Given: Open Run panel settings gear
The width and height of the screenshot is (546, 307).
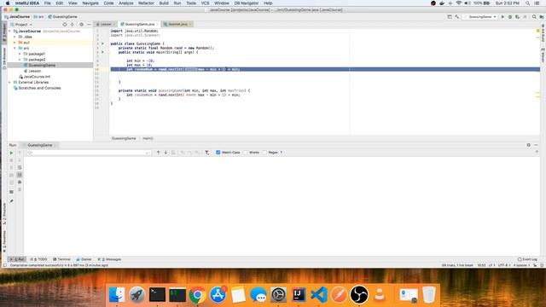Looking at the screenshot, I should pyautogui.click(x=529, y=145).
